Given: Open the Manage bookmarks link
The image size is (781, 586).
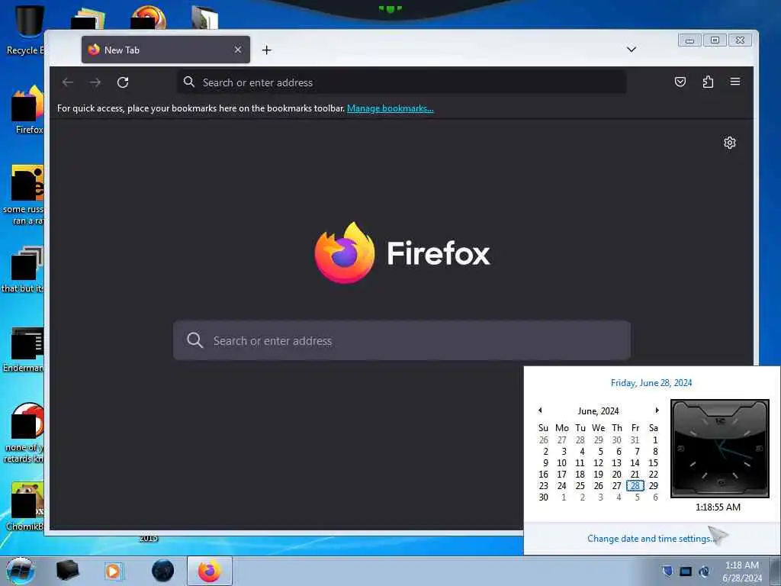Looking at the screenshot, I should pyautogui.click(x=390, y=108).
